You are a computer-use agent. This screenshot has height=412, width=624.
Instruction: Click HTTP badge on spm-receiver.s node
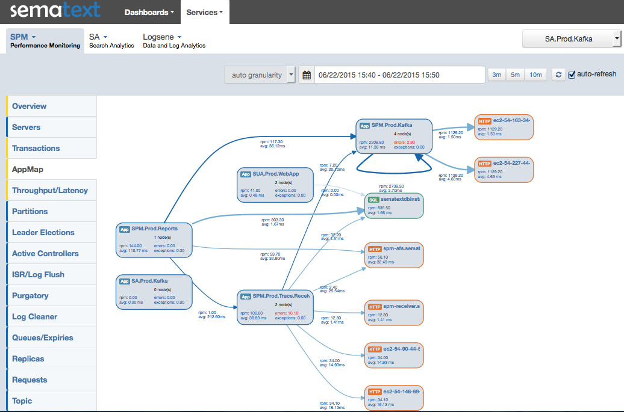(x=375, y=307)
